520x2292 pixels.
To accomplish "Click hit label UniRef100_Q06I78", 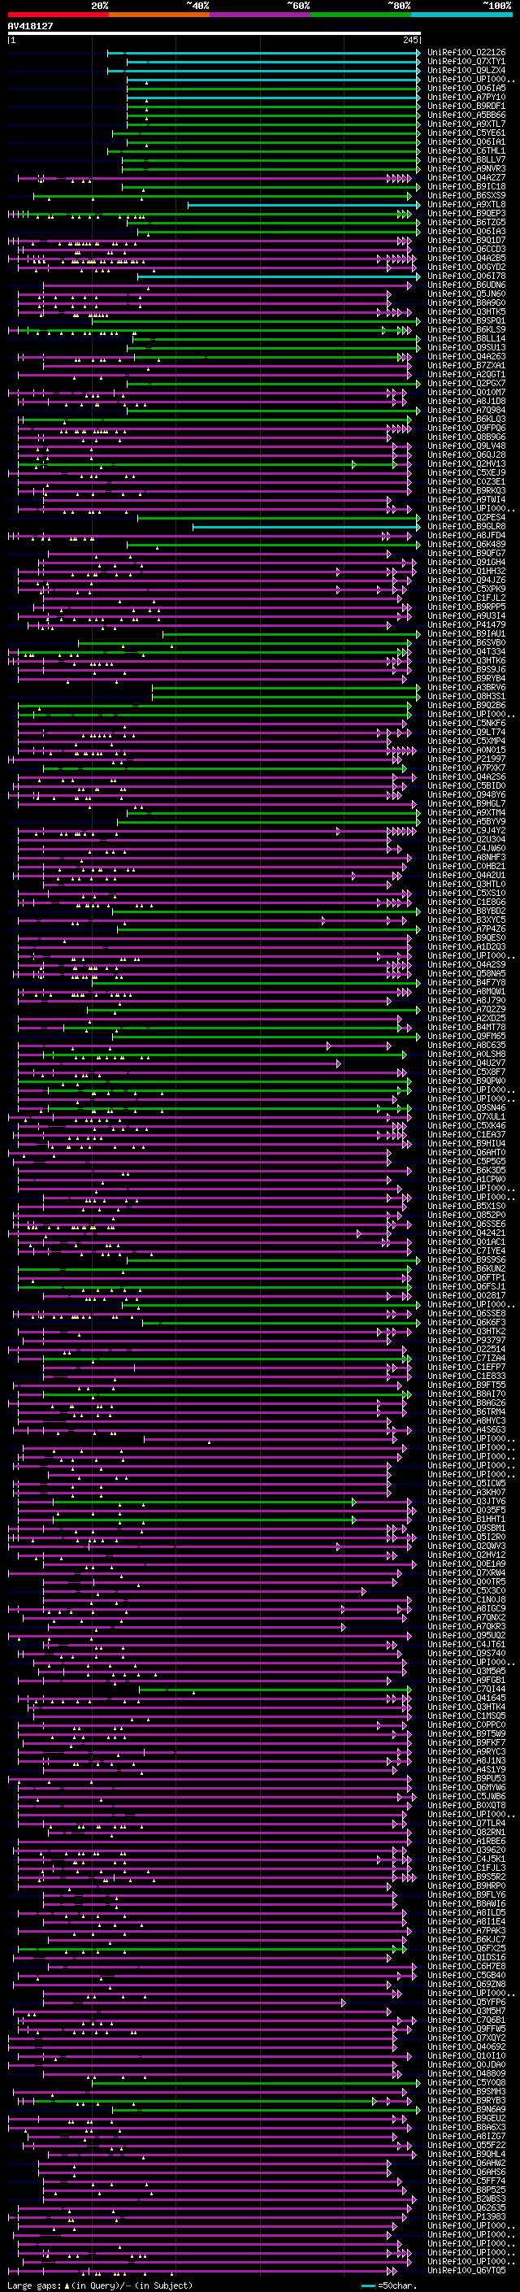I will [466, 276].
